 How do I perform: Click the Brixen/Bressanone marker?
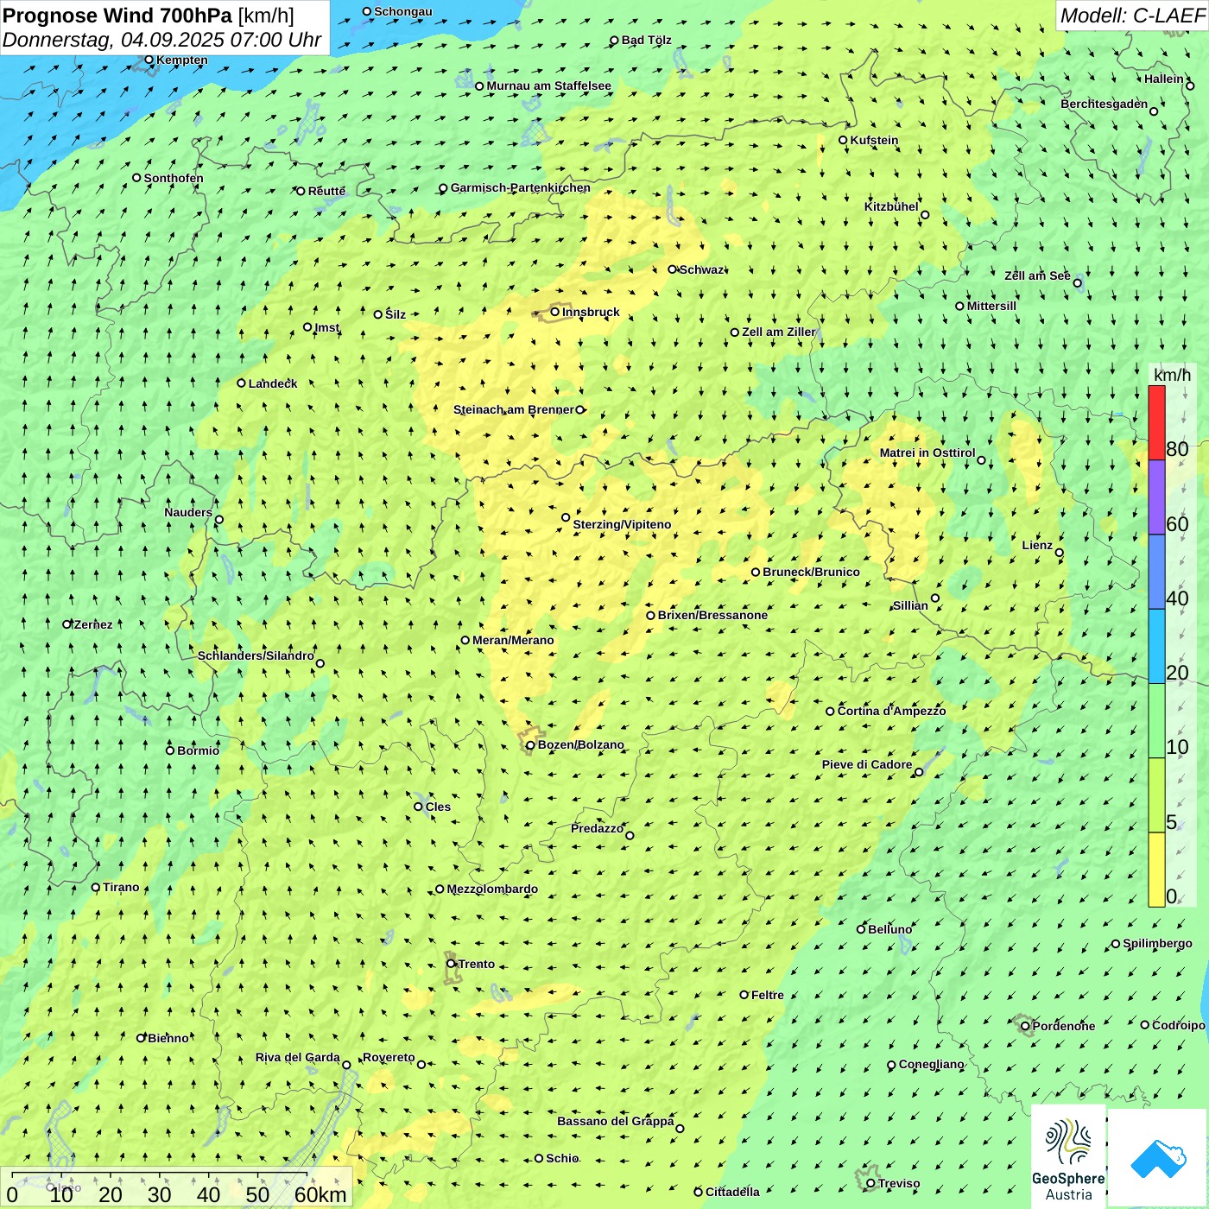click(x=651, y=616)
